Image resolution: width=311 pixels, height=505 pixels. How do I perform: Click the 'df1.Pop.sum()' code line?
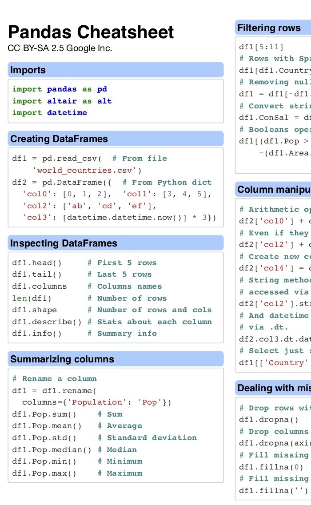pos(44,414)
